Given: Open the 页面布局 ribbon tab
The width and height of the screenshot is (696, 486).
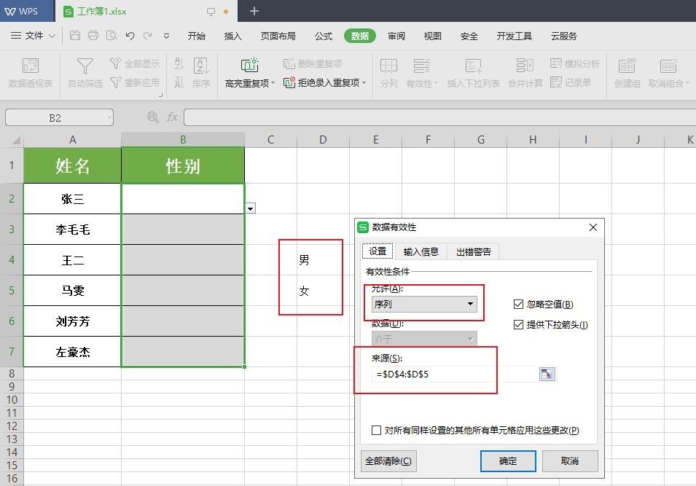Looking at the screenshot, I should point(278,36).
